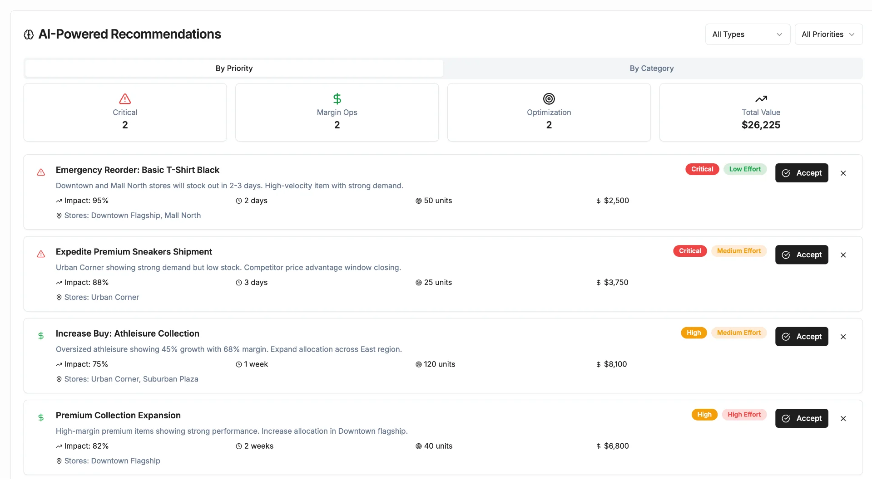Image resolution: width=872 pixels, height=490 pixels.
Task: Click the AI brain icon next to the heading
Action: pos(29,34)
